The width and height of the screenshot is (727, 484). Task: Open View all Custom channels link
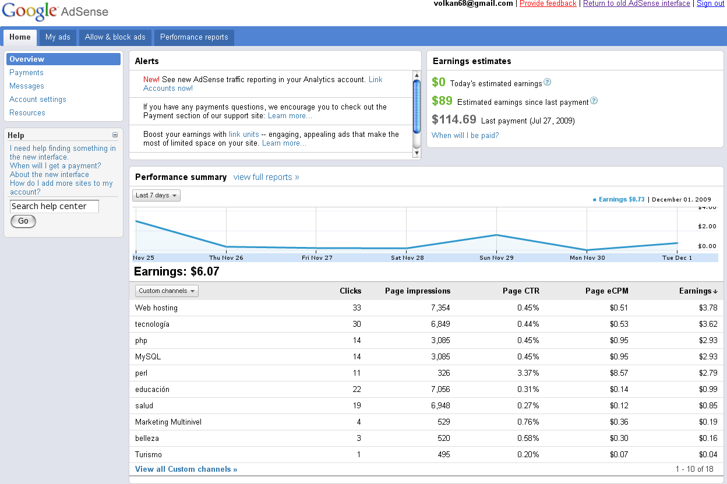click(186, 469)
